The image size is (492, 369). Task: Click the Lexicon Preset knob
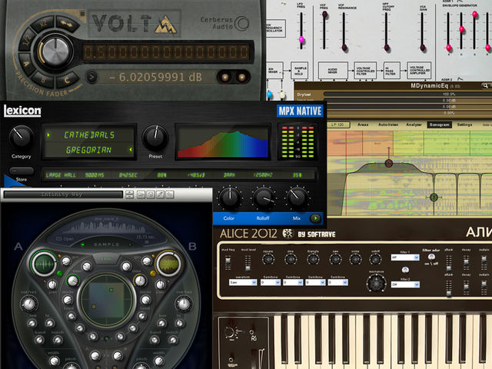point(155,138)
